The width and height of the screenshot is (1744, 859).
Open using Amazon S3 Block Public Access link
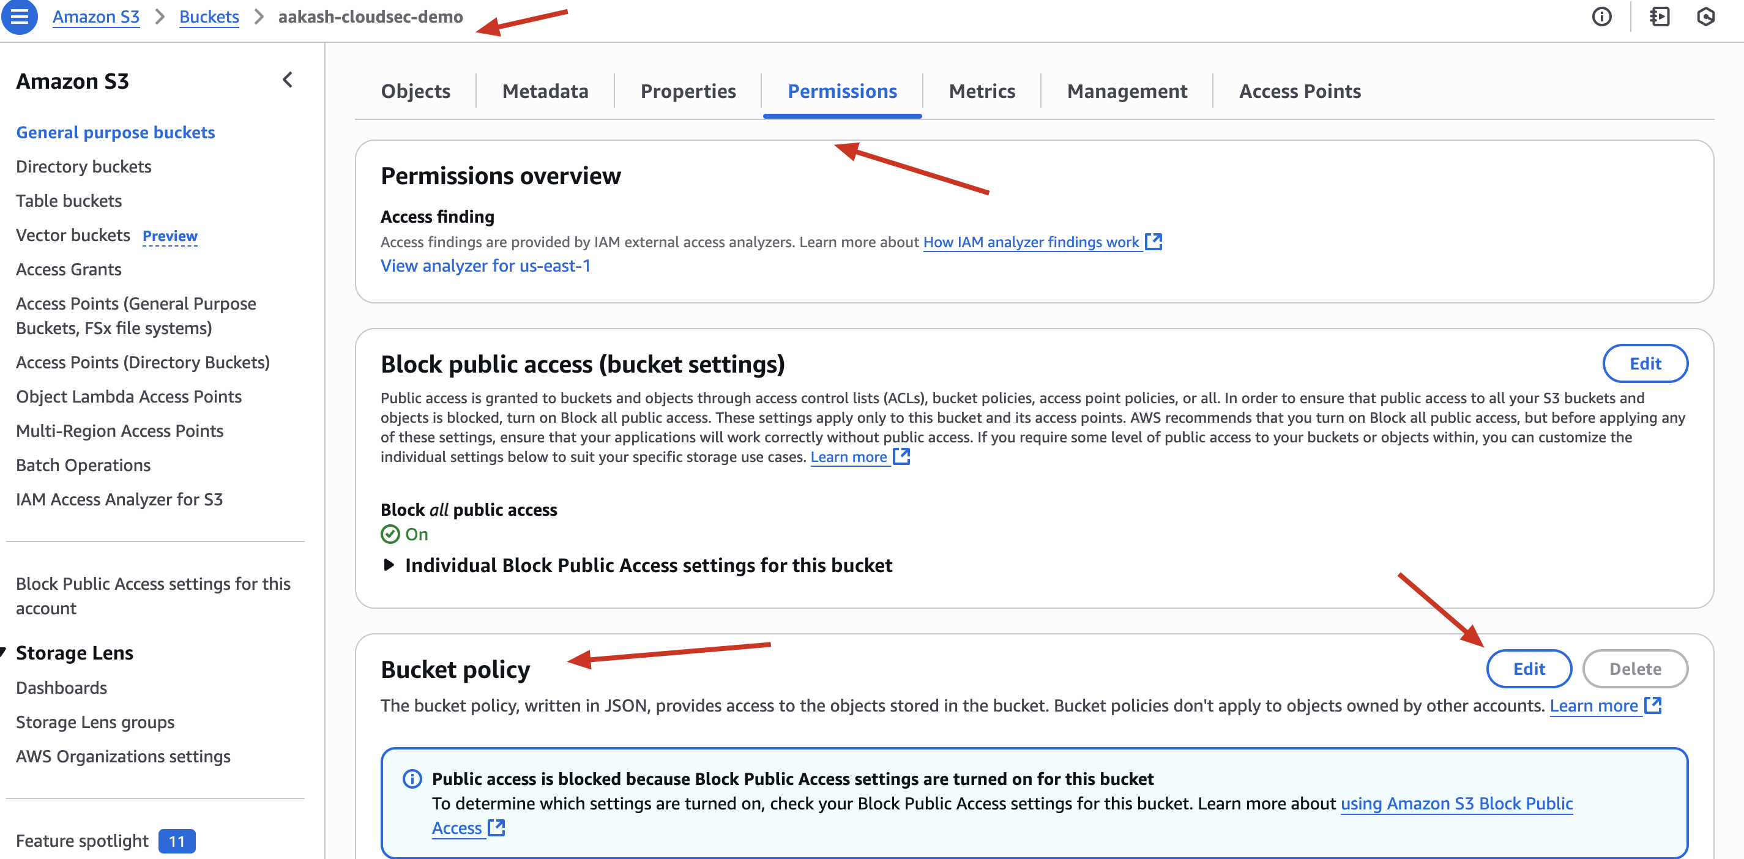1456,803
